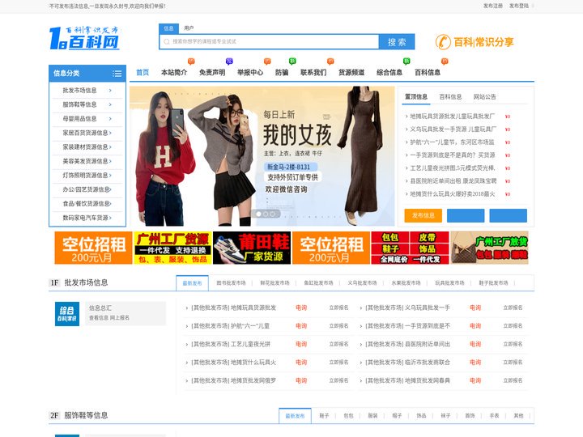This screenshot has height=437, width=583.
Task: Open 本站简介 from the navigation bar
Action: (x=174, y=73)
